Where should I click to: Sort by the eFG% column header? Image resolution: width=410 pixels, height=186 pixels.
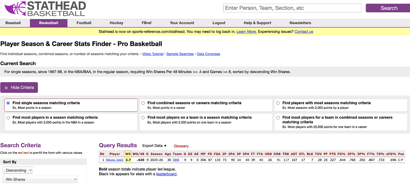pos(391,154)
